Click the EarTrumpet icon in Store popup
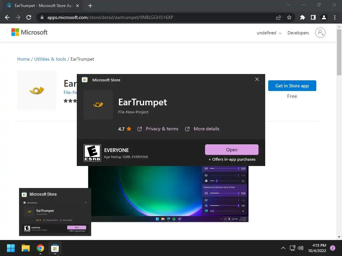This screenshot has width=342, height=256. pyautogui.click(x=98, y=105)
